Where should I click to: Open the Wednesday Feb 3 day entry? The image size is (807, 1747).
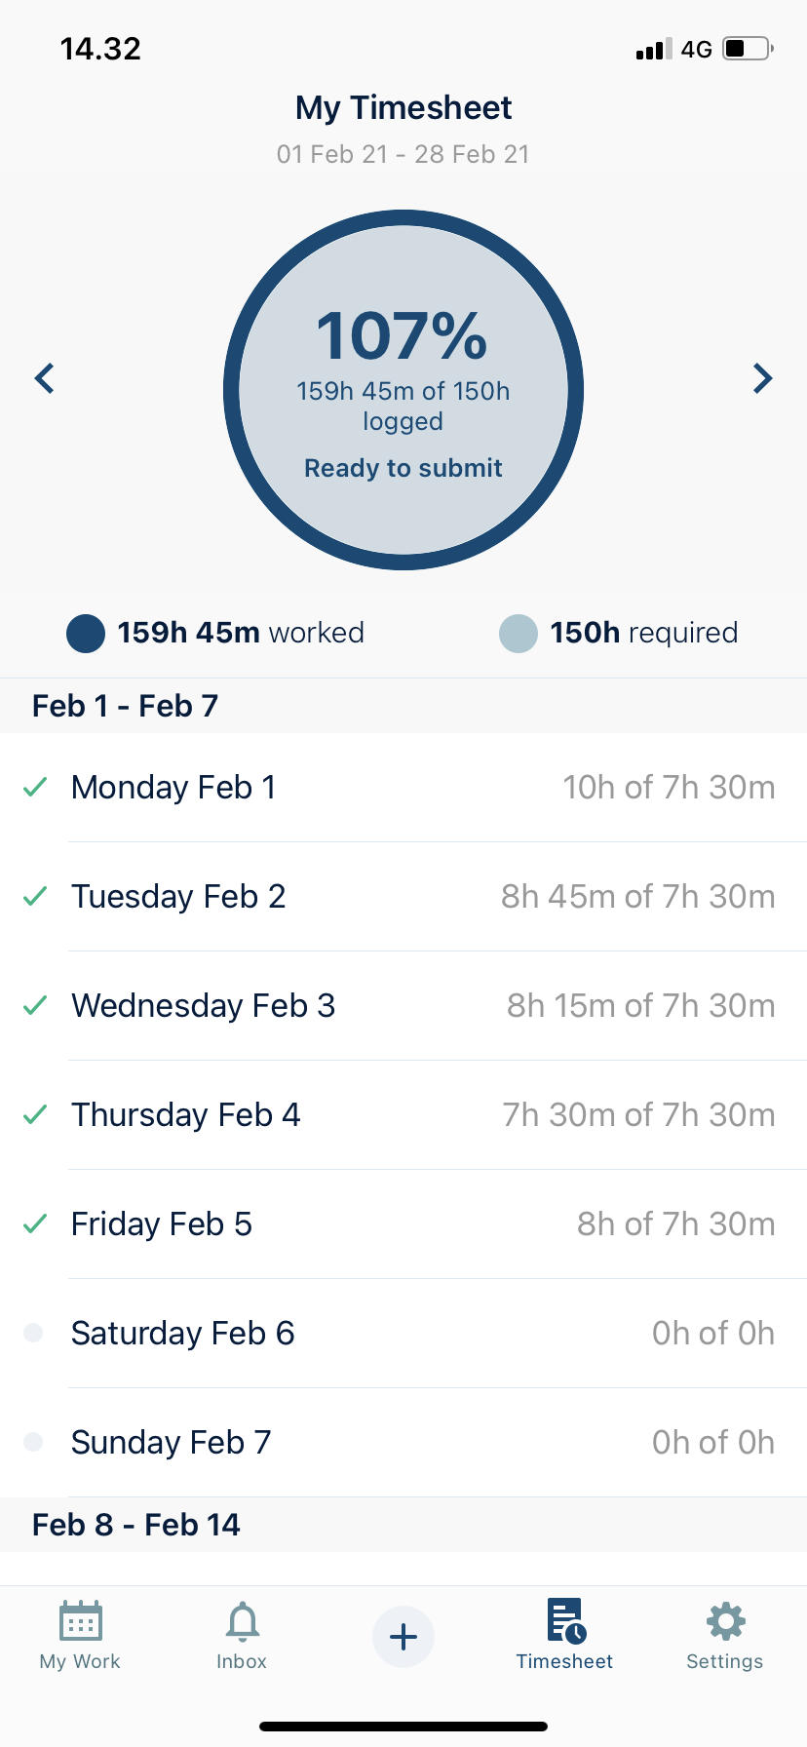coord(403,1006)
